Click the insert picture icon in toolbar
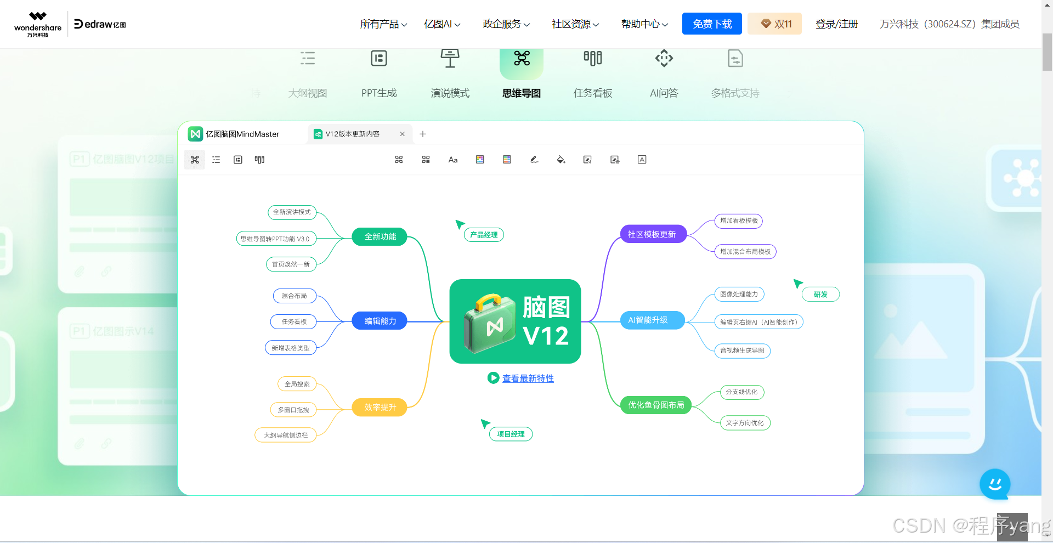Image resolution: width=1053 pixels, height=543 pixels. tap(615, 160)
